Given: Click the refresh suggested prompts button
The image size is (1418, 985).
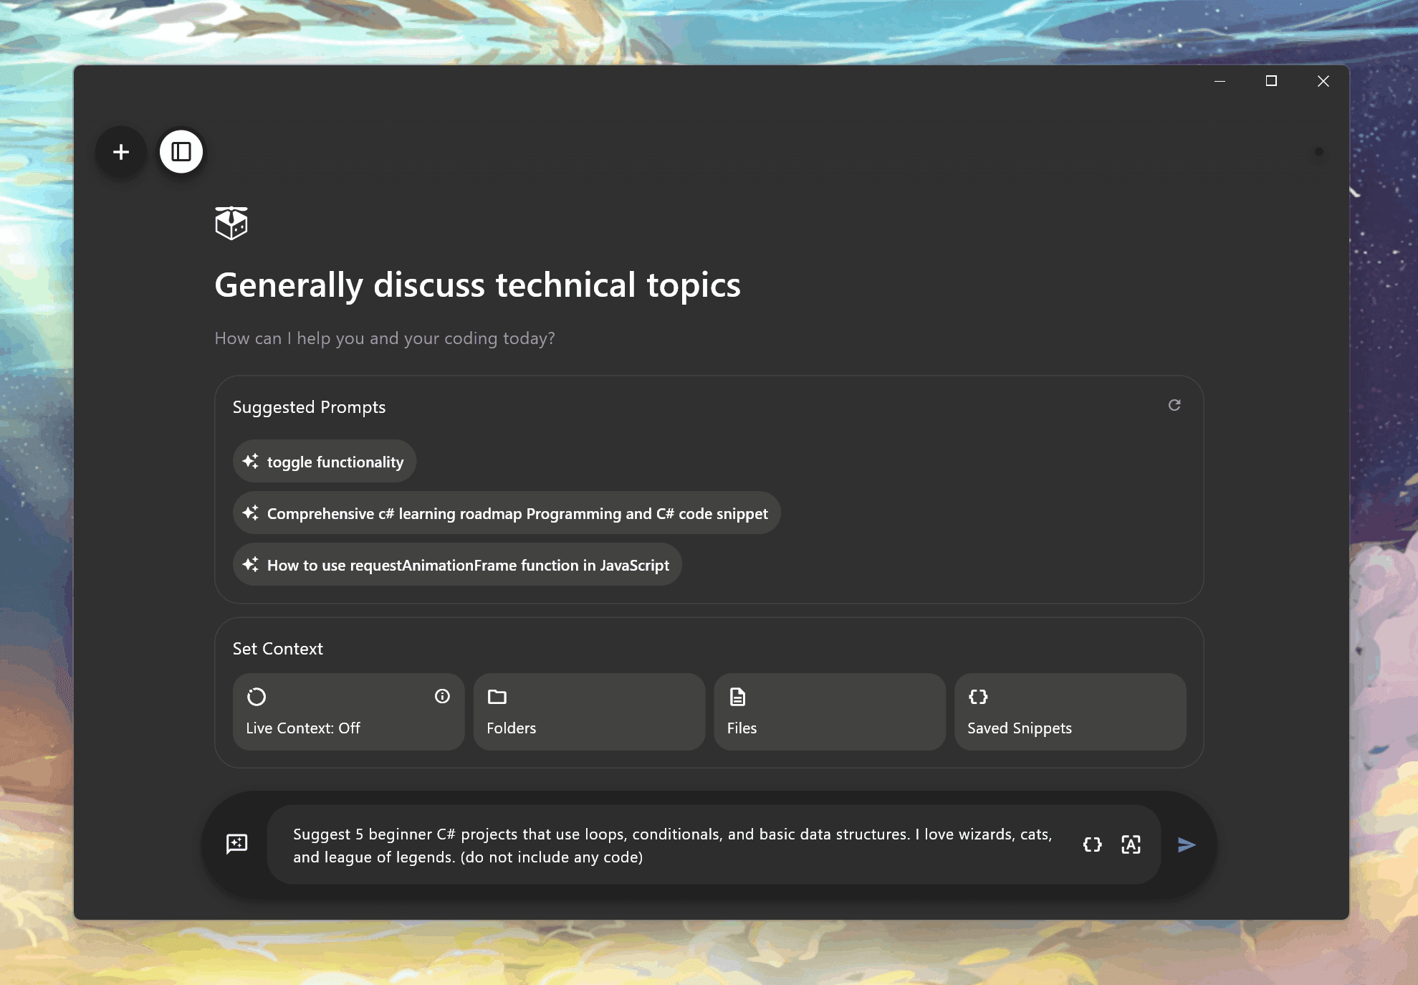Looking at the screenshot, I should pos(1174,404).
